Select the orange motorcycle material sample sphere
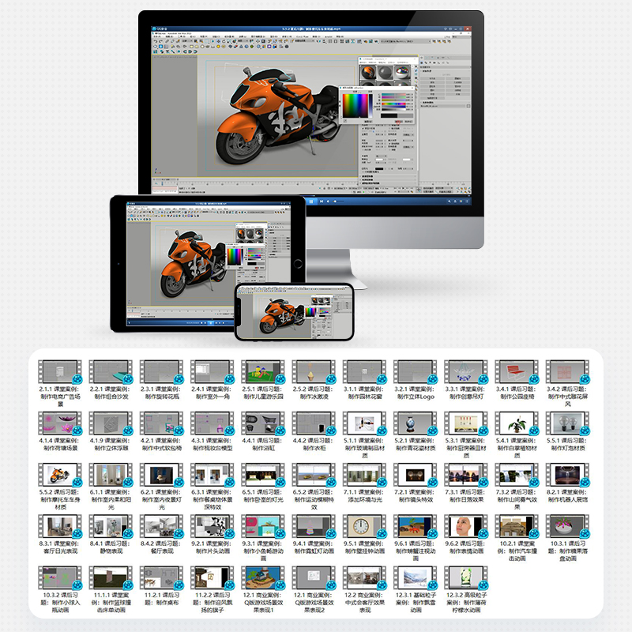The height and width of the screenshot is (632, 632). 367,73
